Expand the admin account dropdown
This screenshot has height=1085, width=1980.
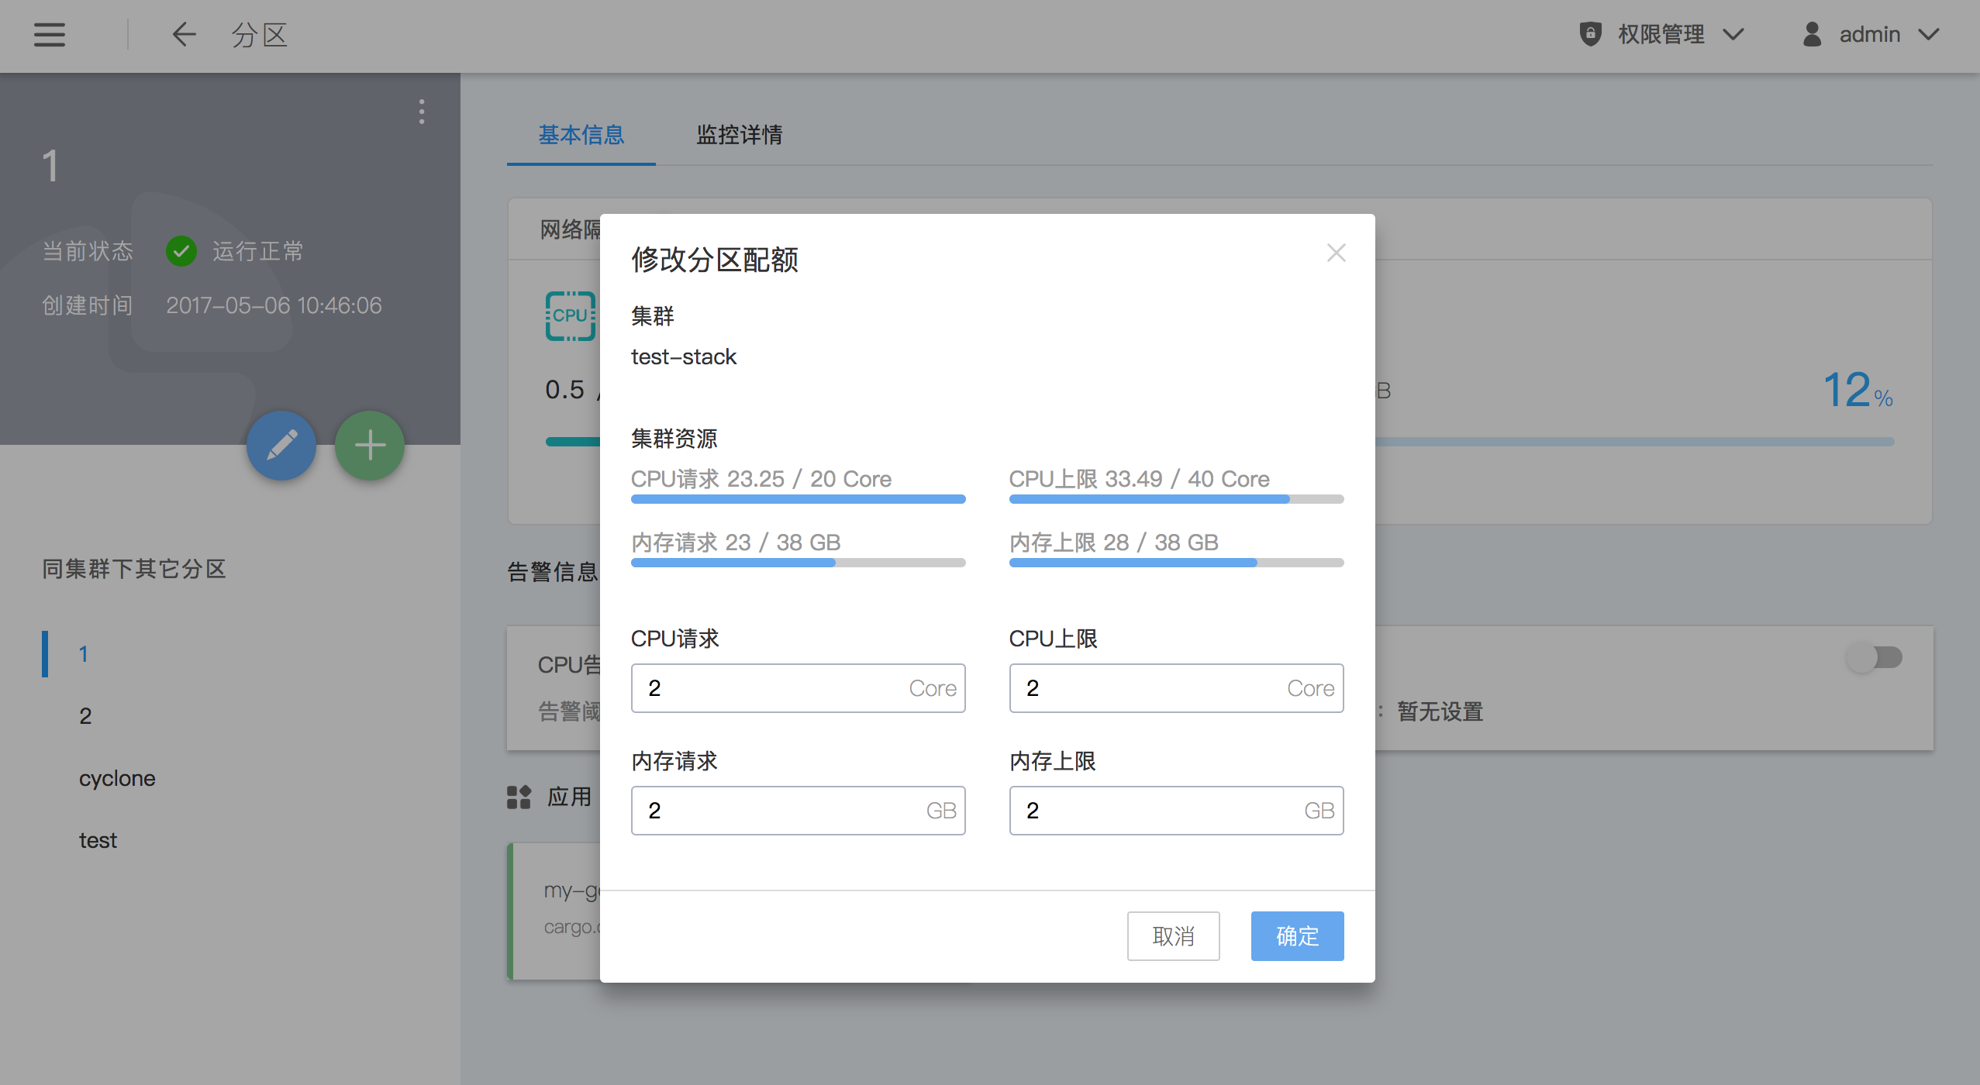tap(1929, 34)
